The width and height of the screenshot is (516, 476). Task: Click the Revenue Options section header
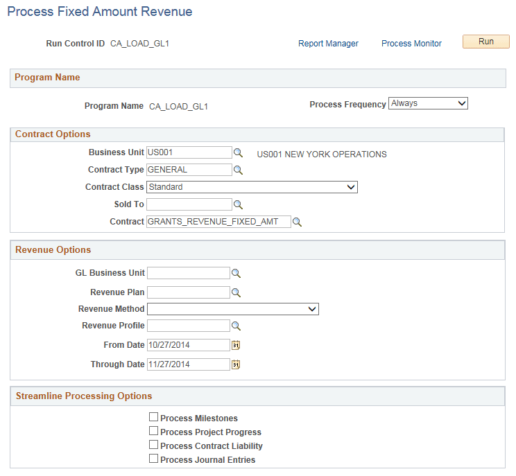coord(258,250)
